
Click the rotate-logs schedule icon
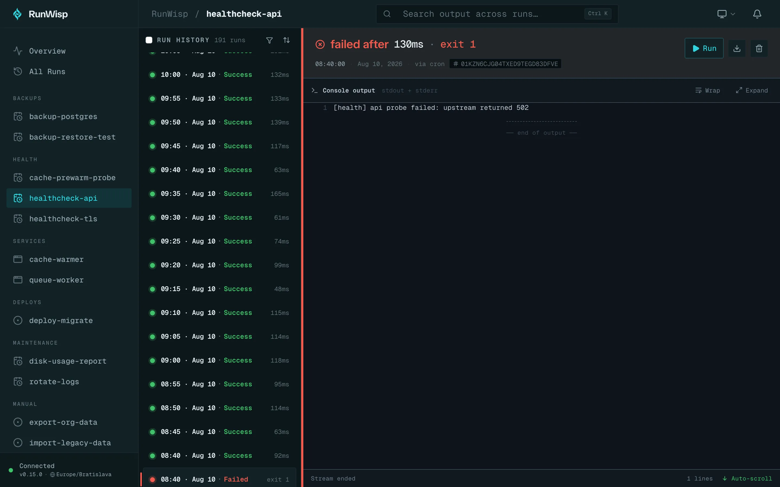pyautogui.click(x=18, y=382)
